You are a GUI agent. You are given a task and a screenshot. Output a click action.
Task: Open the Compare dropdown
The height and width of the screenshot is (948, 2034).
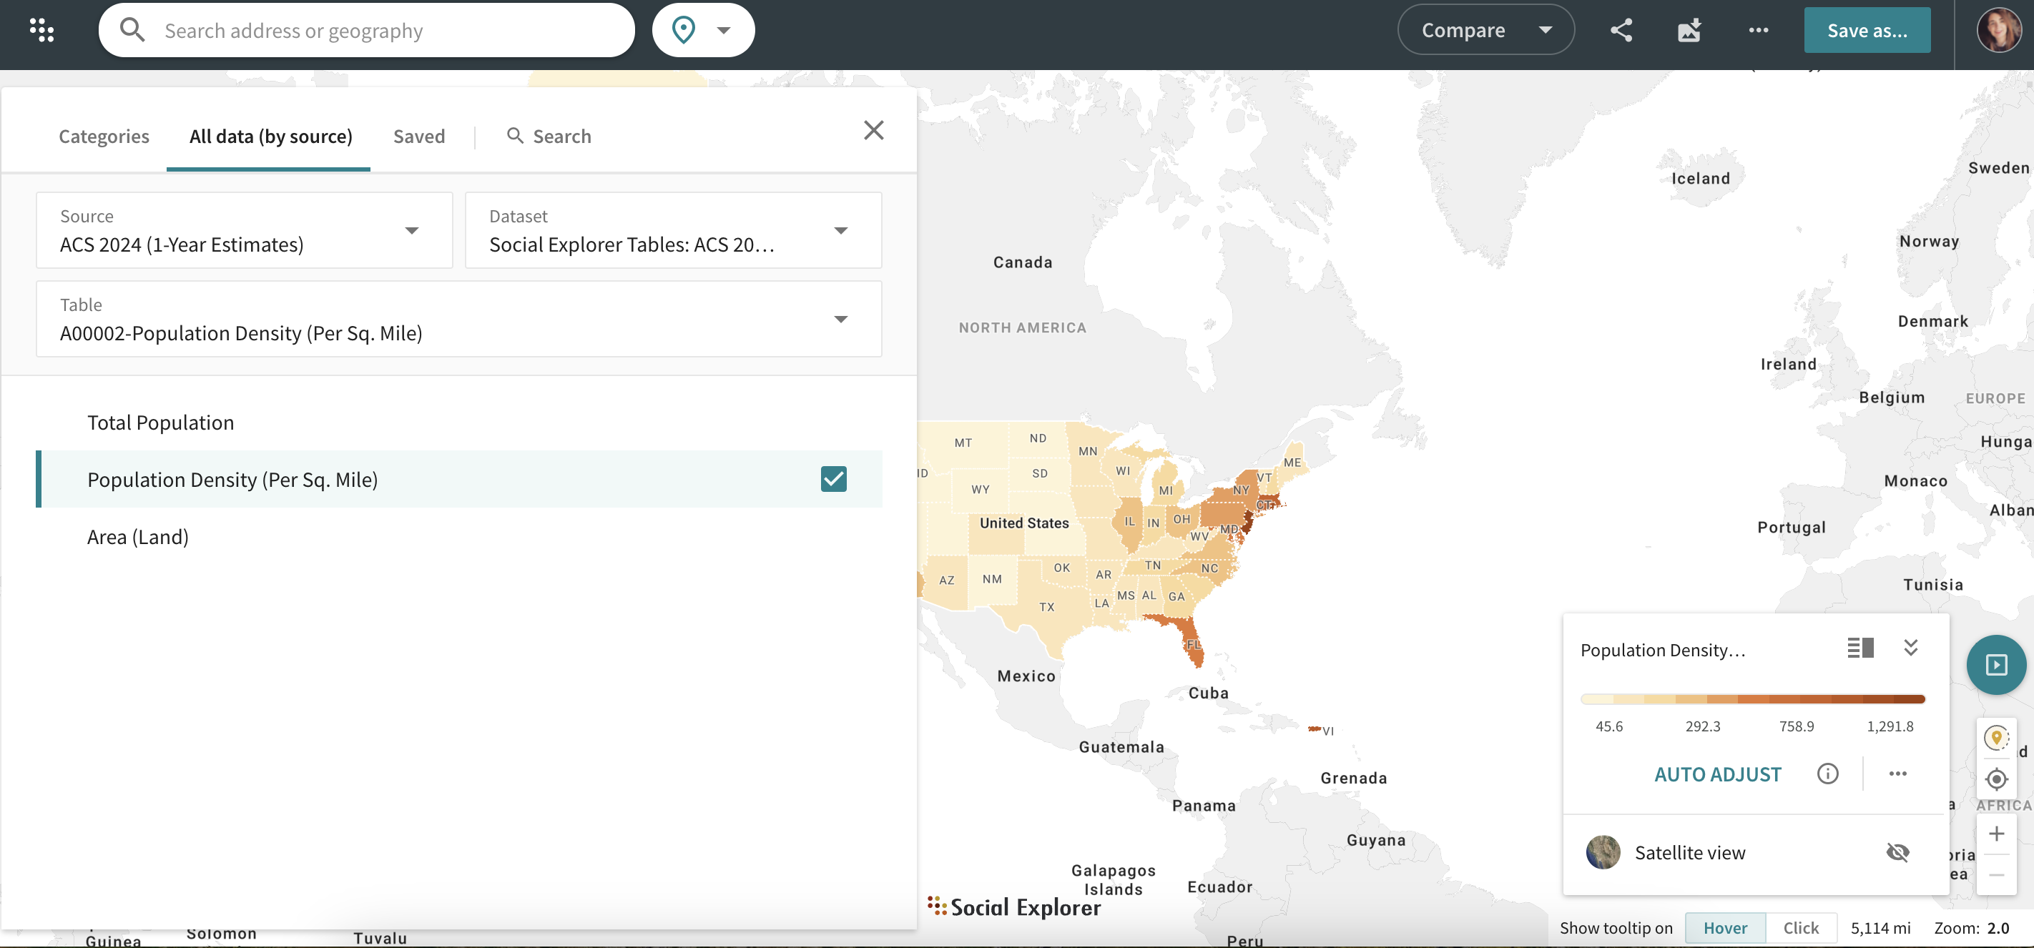1485,30
